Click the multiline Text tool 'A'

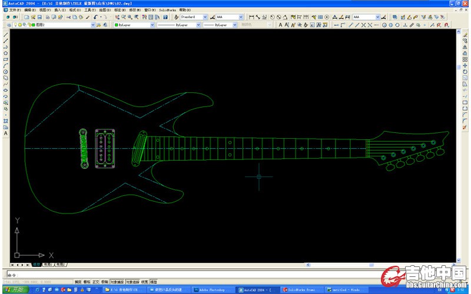[x=6, y=133]
